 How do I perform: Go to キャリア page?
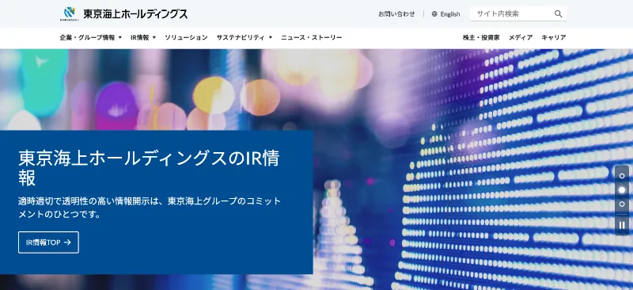[x=553, y=37]
